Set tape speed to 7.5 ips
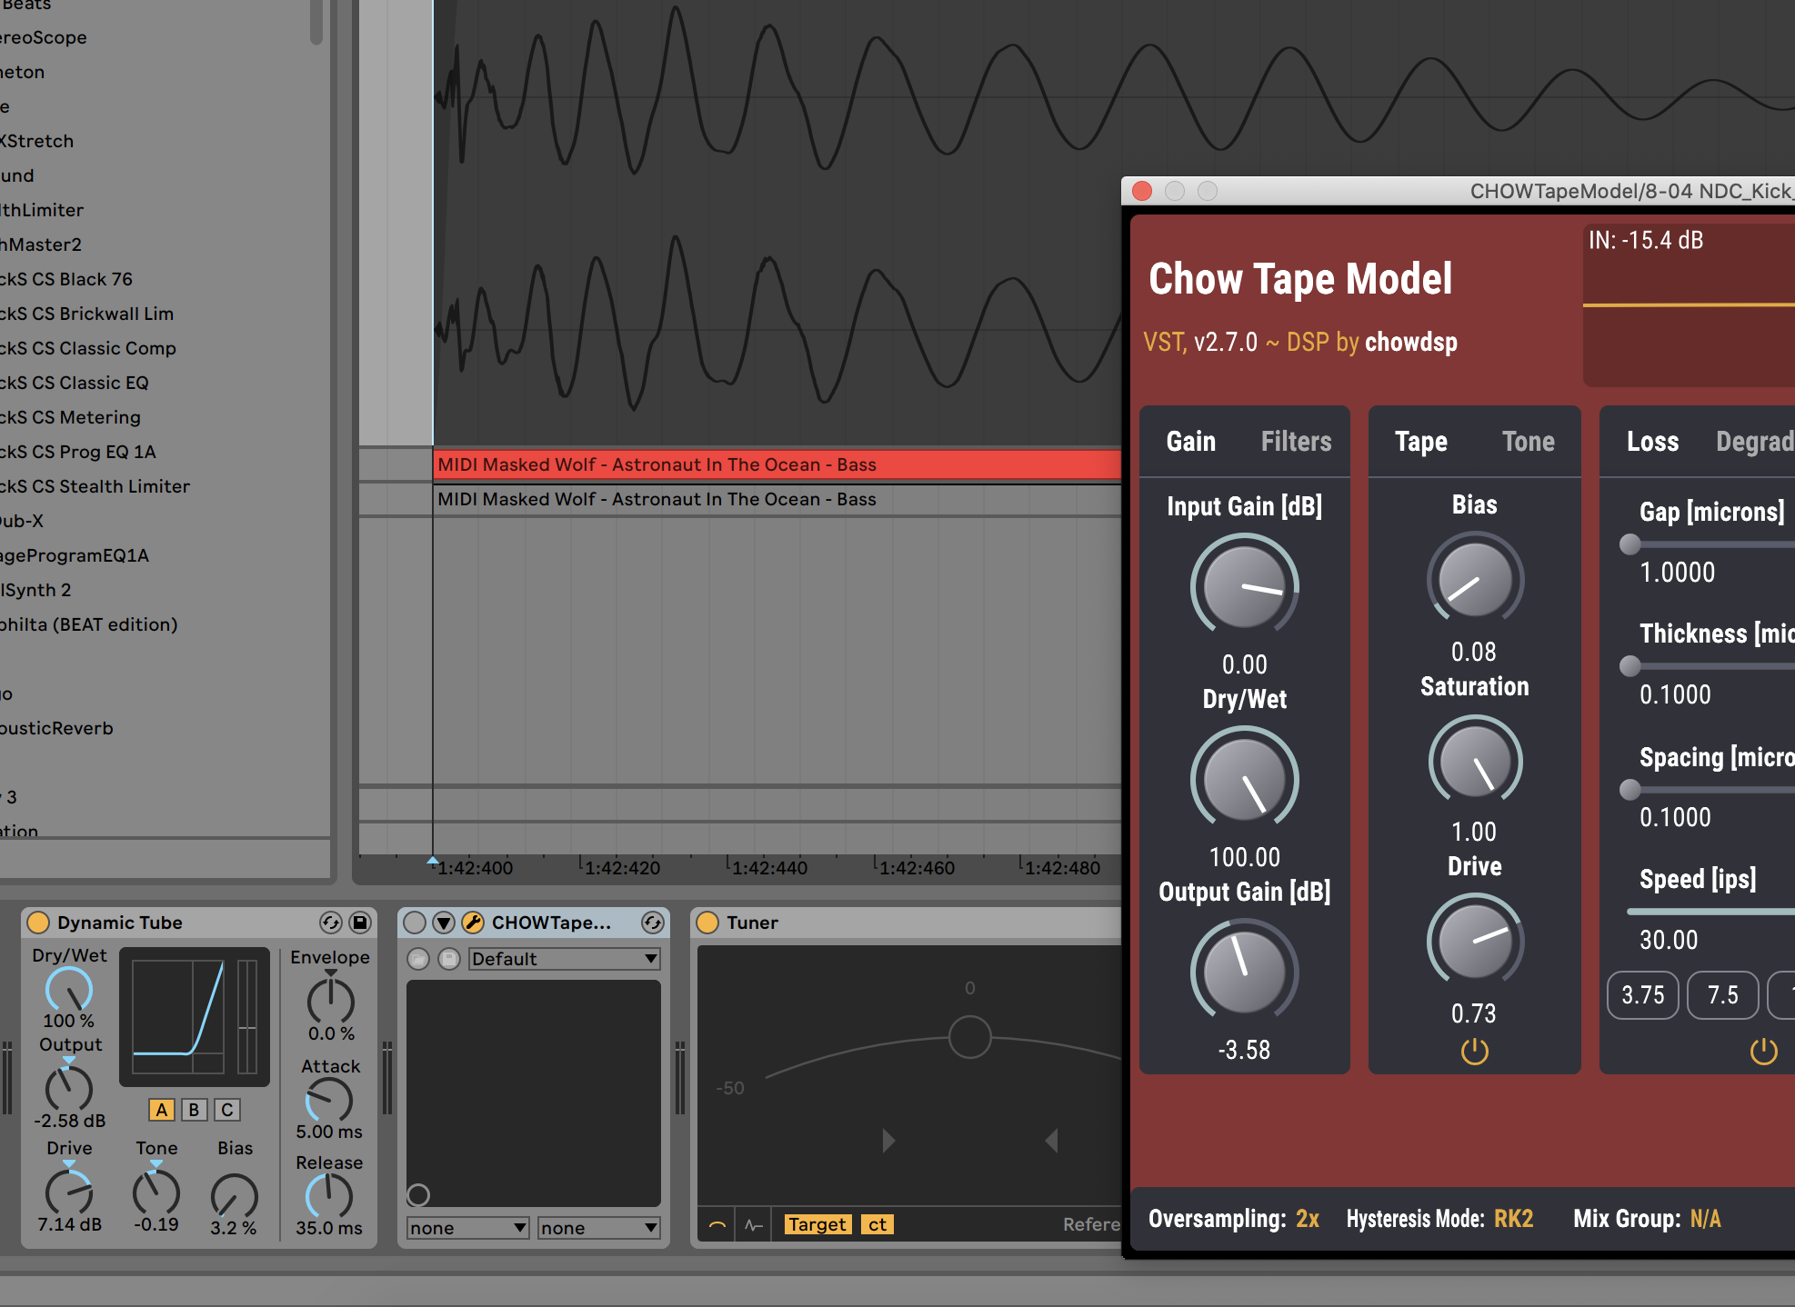 [1722, 995]
